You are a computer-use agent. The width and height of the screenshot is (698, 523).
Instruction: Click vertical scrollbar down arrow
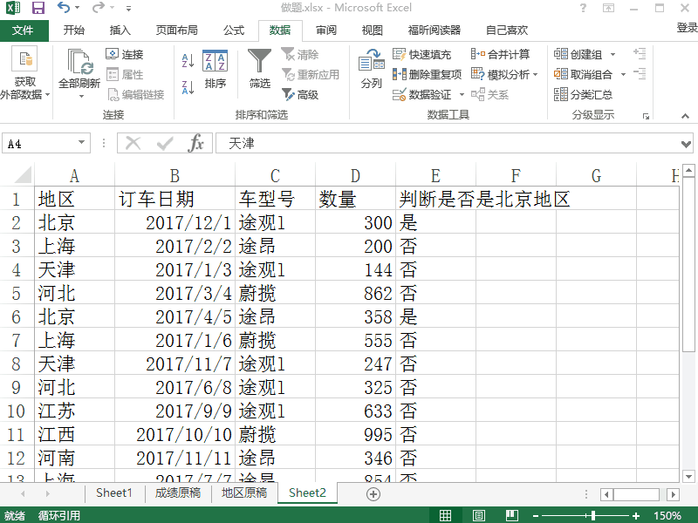pyautogui.click(x=688, y=476)
